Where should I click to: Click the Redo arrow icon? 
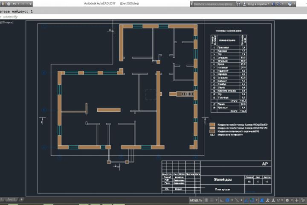point(23,4)
